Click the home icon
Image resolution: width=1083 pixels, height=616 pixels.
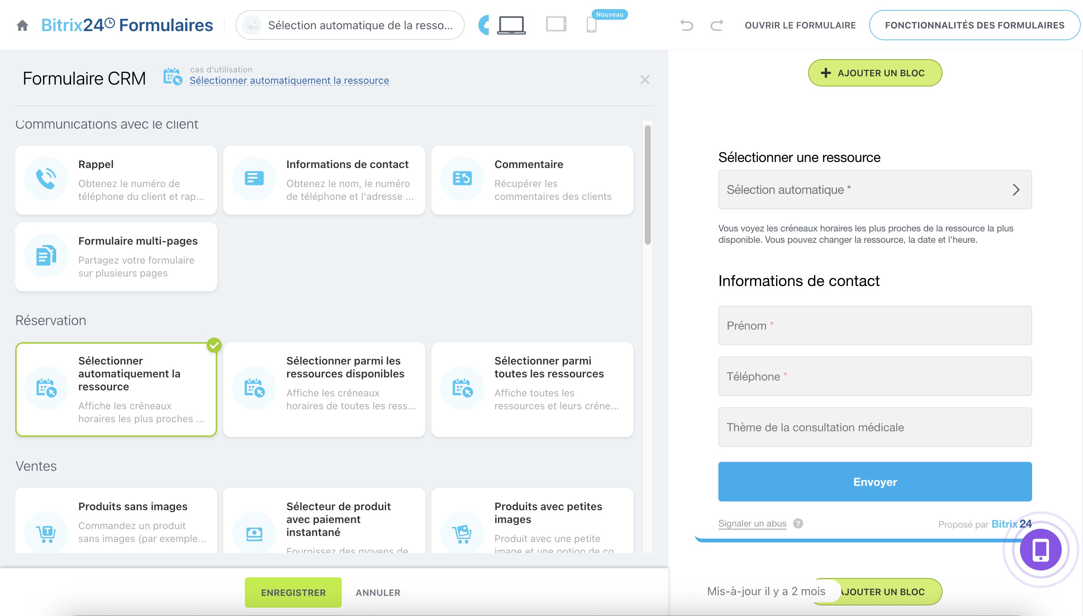coord(22,25)
